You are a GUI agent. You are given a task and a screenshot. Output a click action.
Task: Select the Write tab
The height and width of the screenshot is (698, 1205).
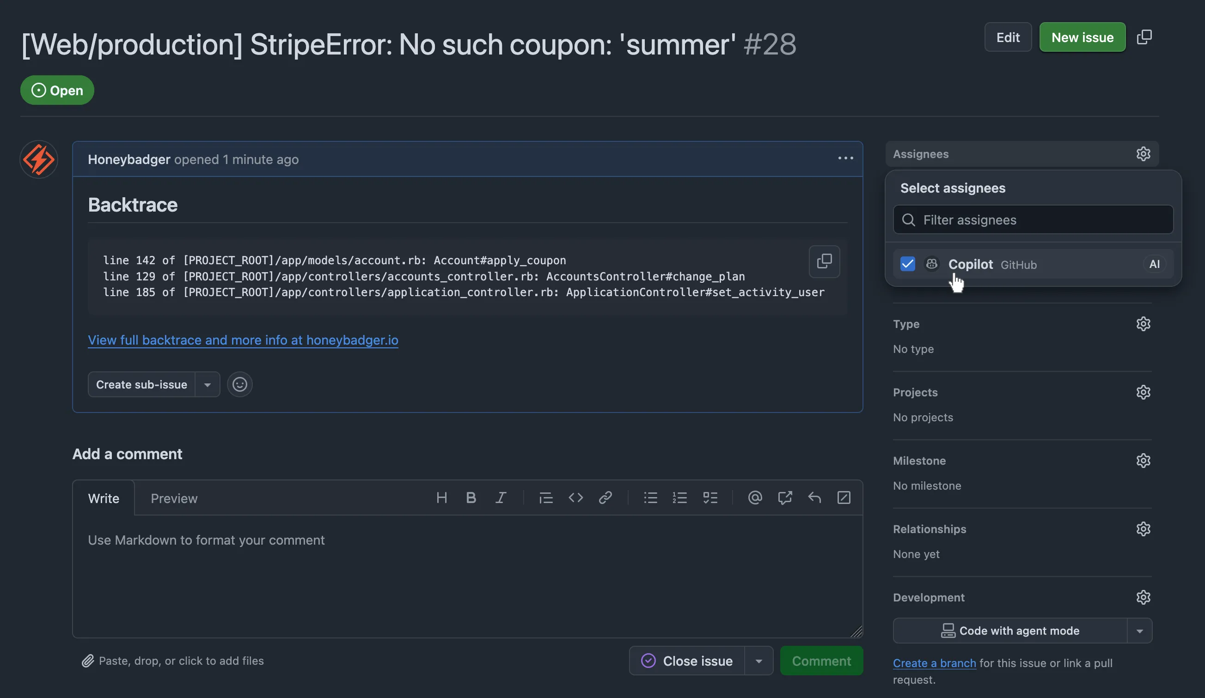click(103, 498)
